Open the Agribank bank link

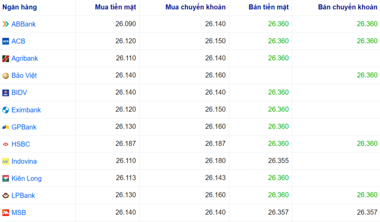[x=25, y=58]
